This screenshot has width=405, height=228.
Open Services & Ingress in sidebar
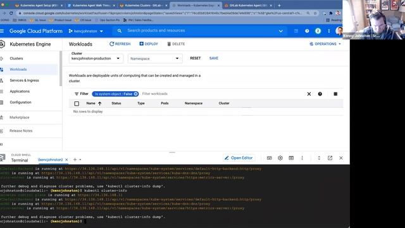click(x=24, y=80)
